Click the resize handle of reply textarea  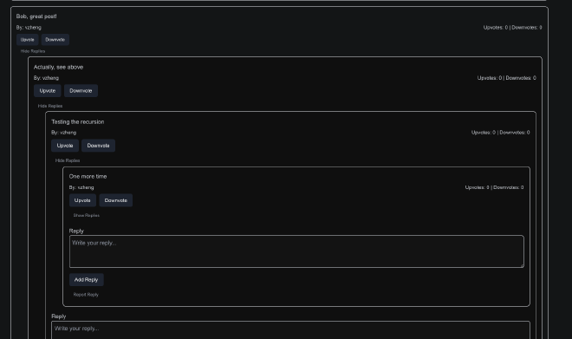[x=522, y=265]
